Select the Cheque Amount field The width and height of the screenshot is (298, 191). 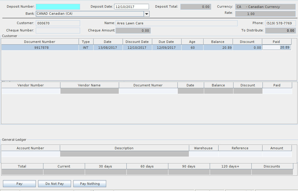133,31
